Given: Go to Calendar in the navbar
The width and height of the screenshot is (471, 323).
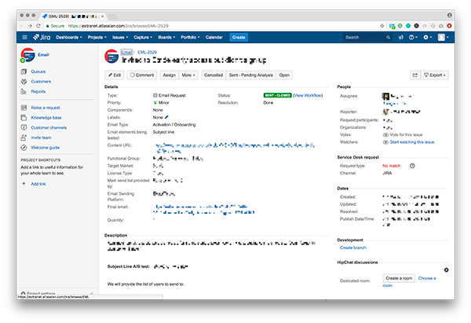Looking at the screenshot, I should 214,37.
